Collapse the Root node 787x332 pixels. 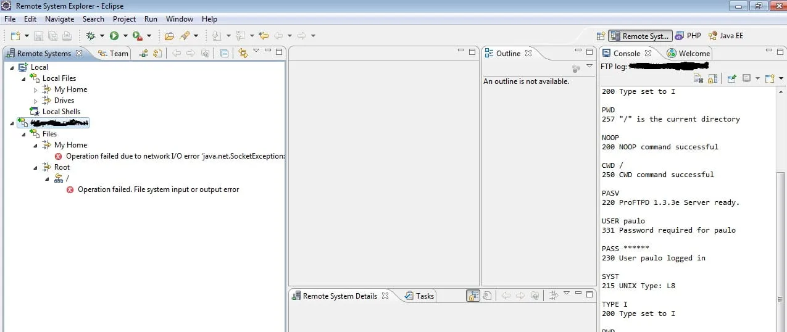tap(35, 167)
